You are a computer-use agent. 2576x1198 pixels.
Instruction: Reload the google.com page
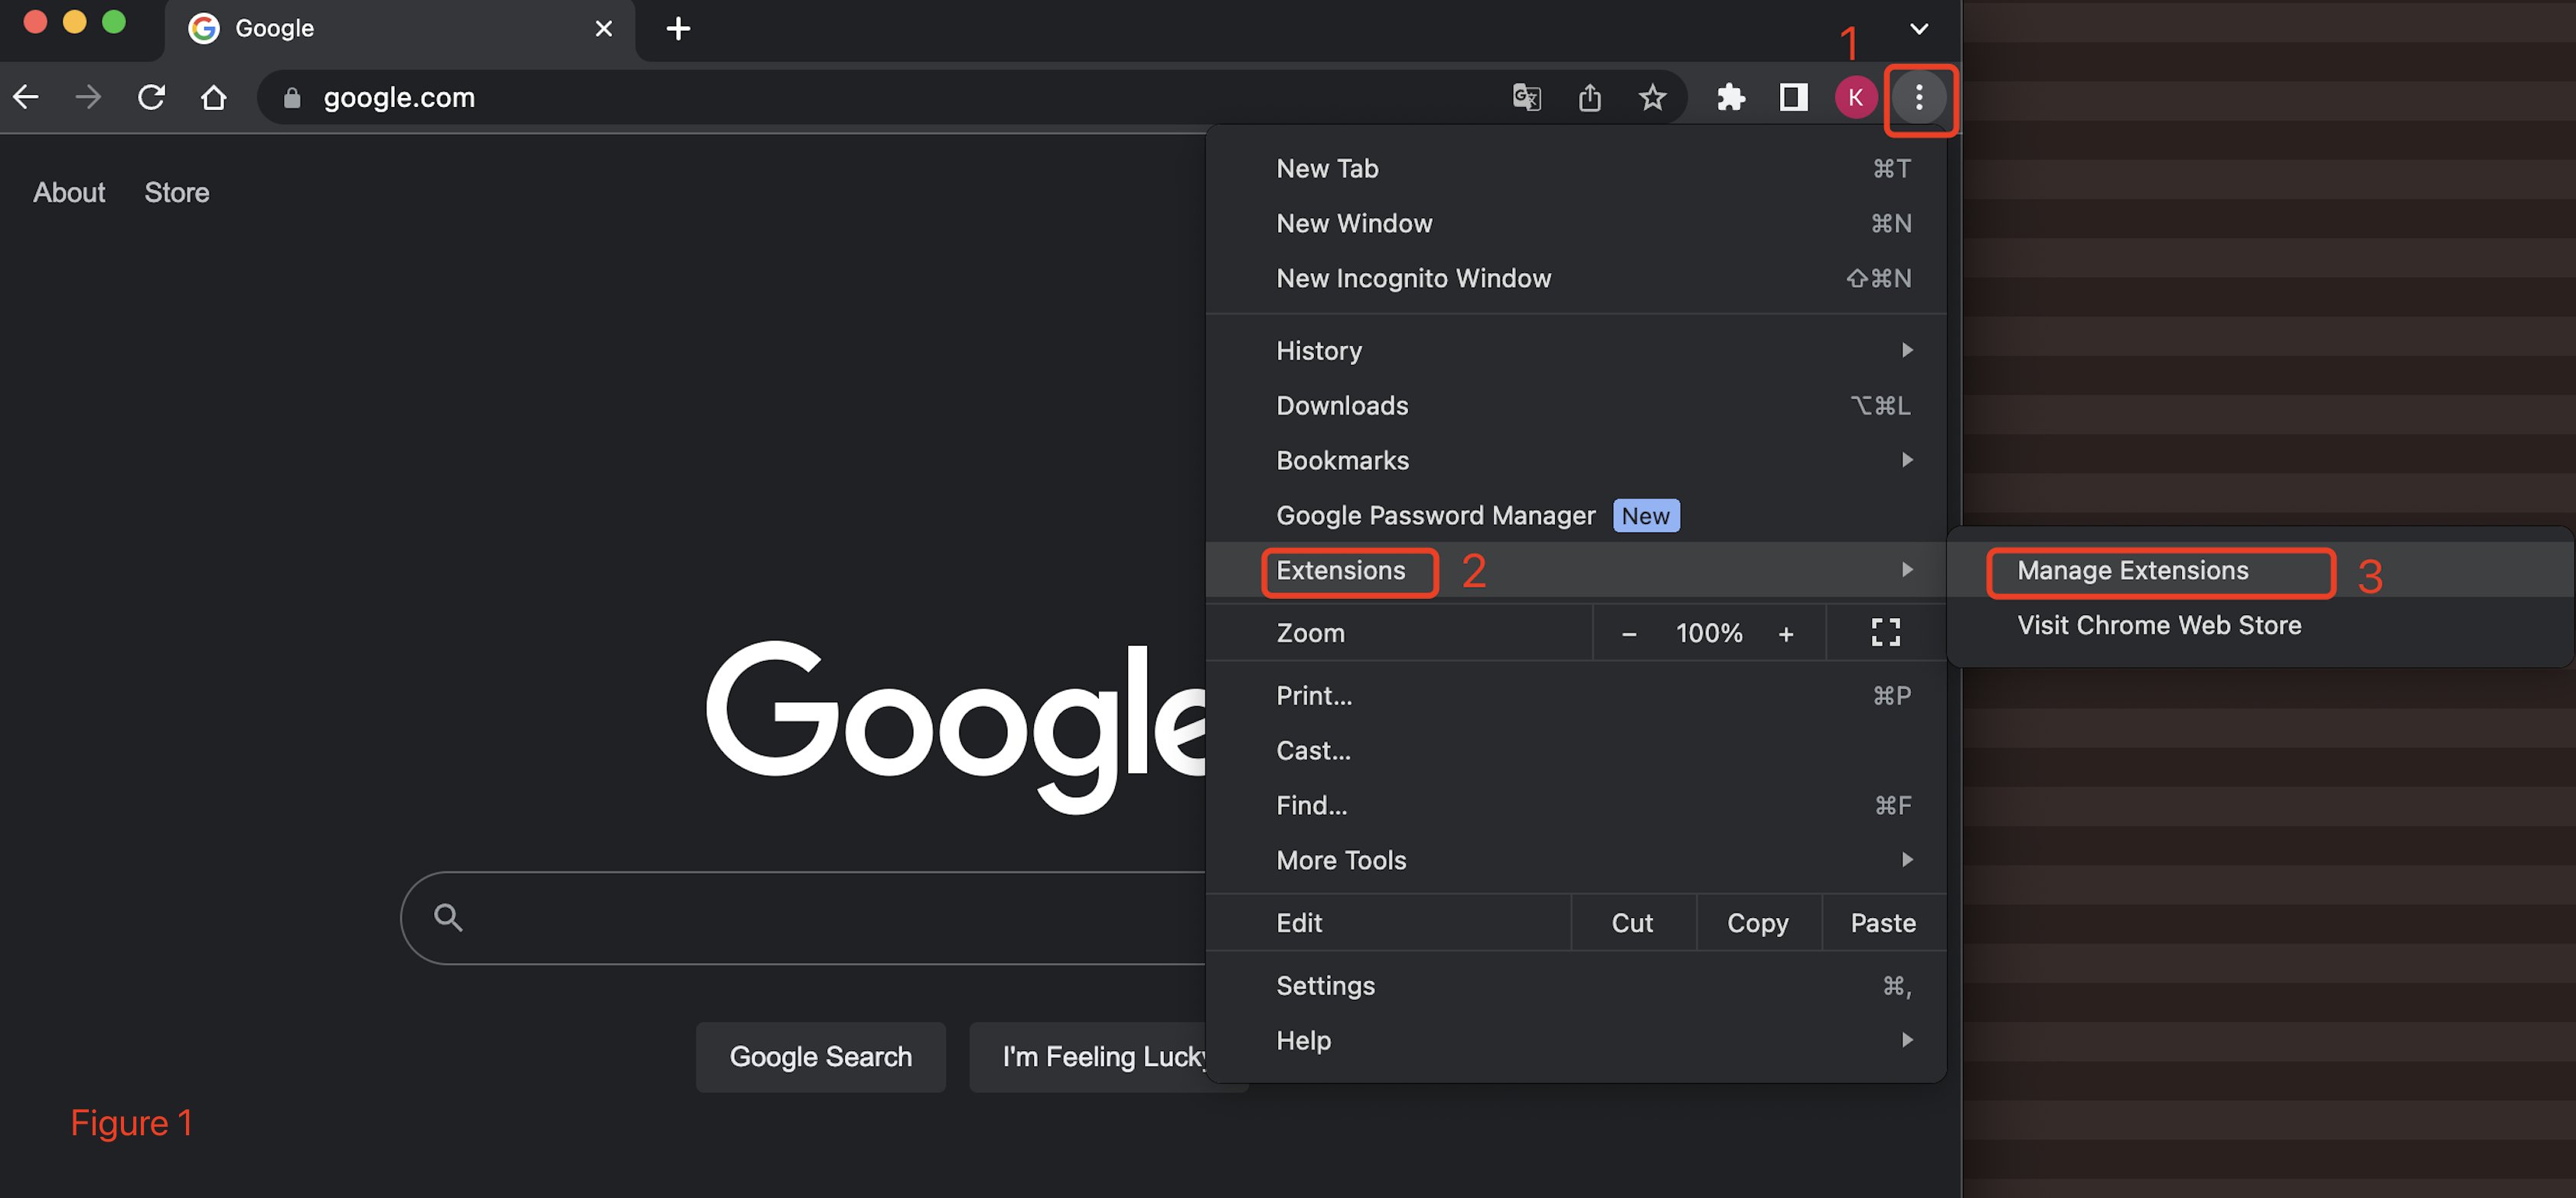151,97
